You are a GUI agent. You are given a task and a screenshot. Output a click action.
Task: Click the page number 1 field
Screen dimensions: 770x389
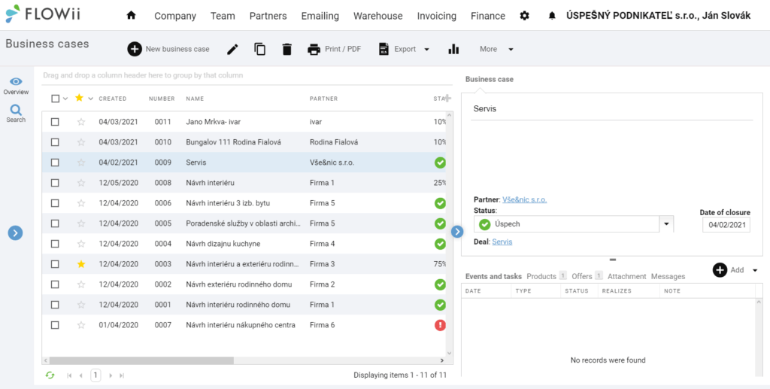(x=95, y=375)
